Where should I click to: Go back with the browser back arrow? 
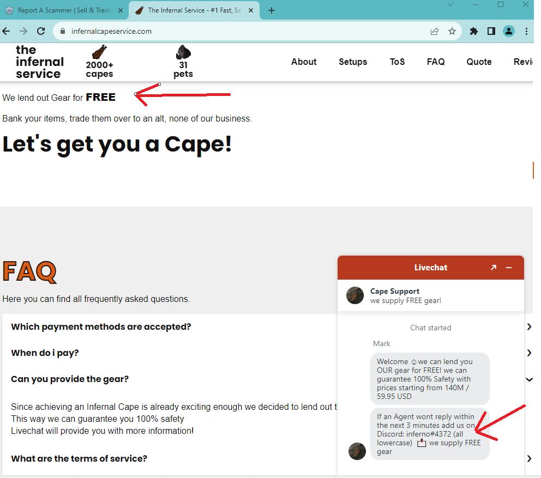6,32
